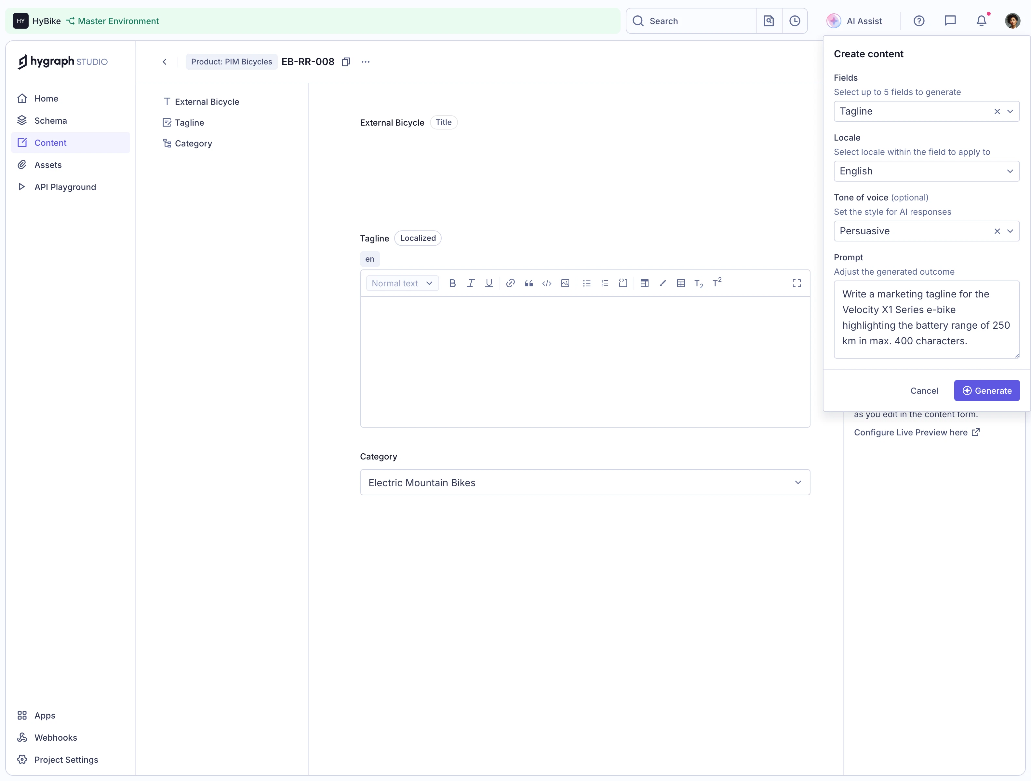Open the Category dropdown showing Electric Mountain Bikes
Screen dimensions: 1031x781
585,483
